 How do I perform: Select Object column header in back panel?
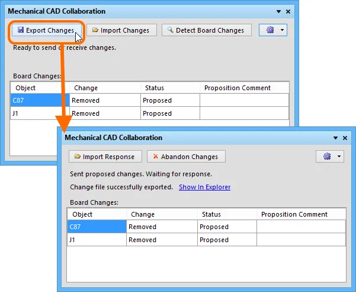[40, 88]
